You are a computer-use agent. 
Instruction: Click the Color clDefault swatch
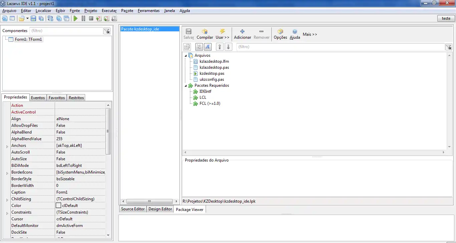coord(58,206)
